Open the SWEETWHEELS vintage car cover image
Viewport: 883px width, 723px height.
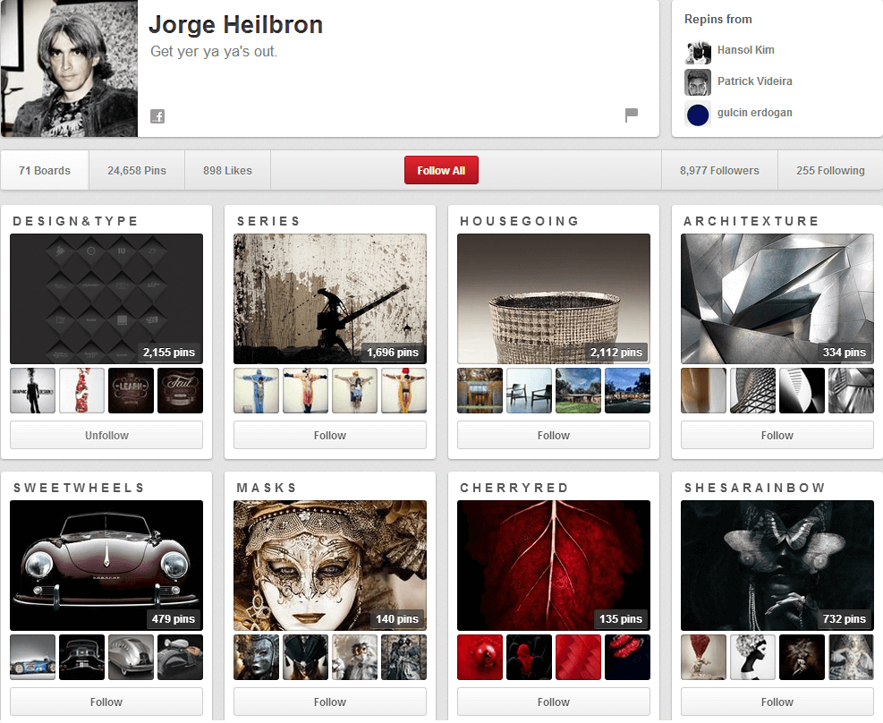click(x=106, y=565)
